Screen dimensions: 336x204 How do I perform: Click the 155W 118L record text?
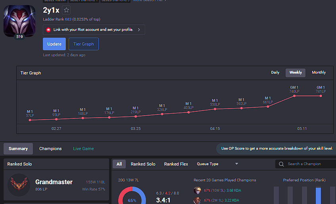pyautogui.click(x=96, y=182)
